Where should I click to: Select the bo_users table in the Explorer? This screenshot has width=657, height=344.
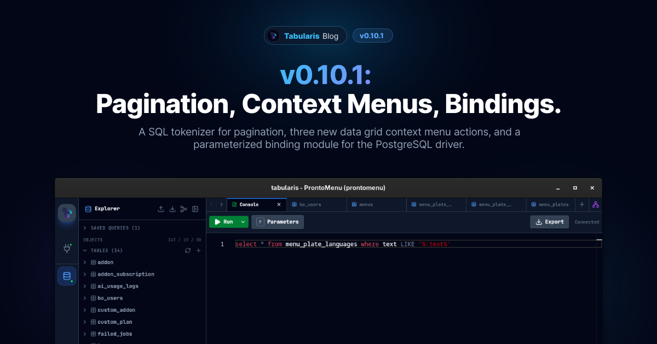click(x=110, y=298)
